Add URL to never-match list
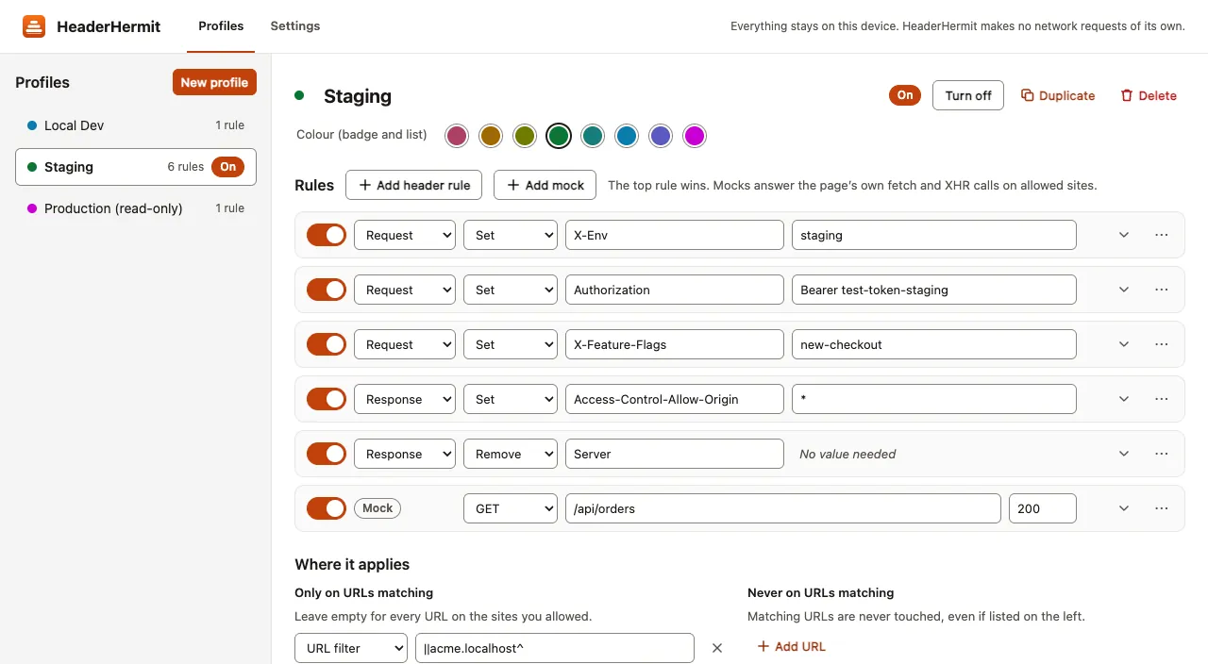This screenshot has width=1208, height=664. pos(792,646)
